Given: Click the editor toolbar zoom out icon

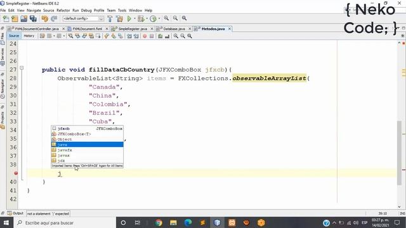Looking at the screenshot, I should pos(183,36).
